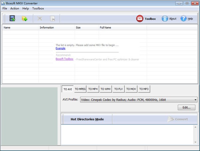Switch to the TO MP3 tab
The width and height of the screenshot is (200, 151).
click(x=144, y=89)
